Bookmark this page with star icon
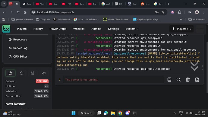 click(163, 12)
